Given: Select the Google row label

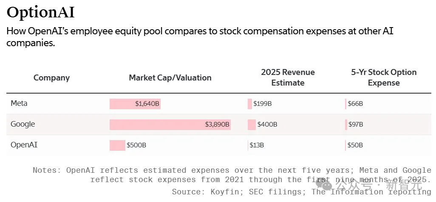Looking at the screenshot, I should pyautogui.click(x=23, y=124).
